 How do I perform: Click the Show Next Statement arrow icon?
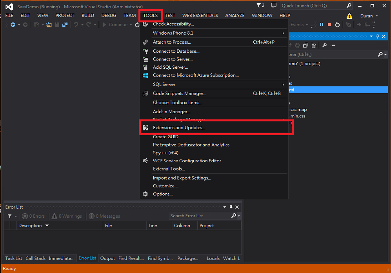(359, 24)
